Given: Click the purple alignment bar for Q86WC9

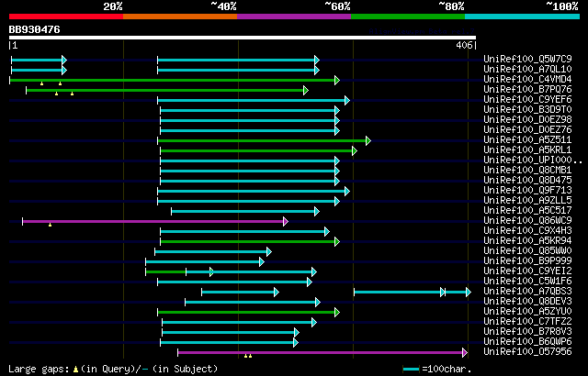Looking at the screenshot, I should click(x=155, y=222).
